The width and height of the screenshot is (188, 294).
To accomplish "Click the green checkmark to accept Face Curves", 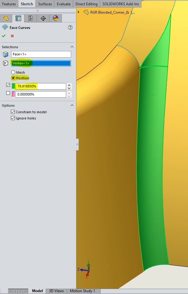I will (4, 36).
